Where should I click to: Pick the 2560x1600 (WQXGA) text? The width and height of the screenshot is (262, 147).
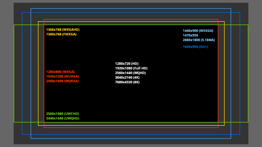coord(62,81)
